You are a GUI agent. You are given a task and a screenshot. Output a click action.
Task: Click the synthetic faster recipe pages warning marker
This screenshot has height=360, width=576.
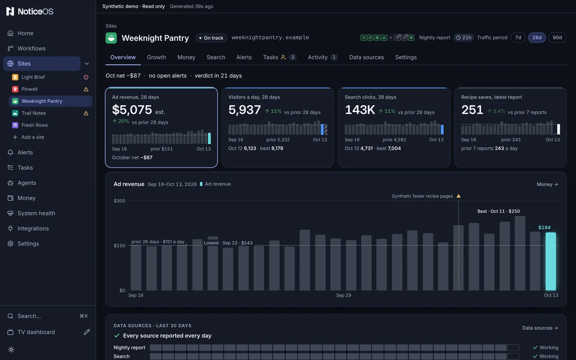coord(459,196)
